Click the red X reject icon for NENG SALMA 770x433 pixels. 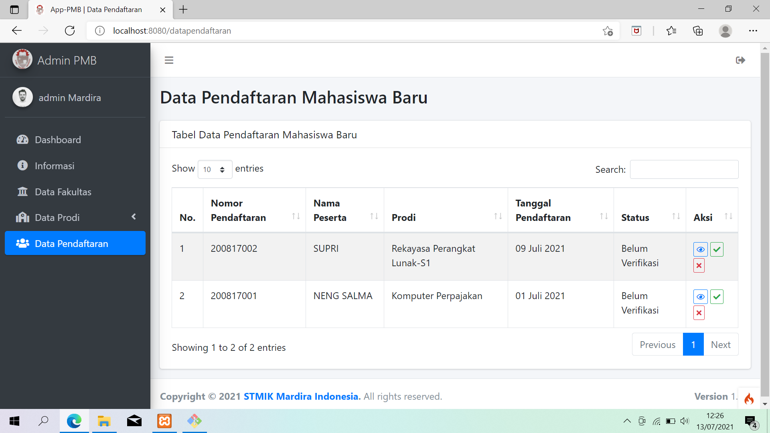pos(699,313)
